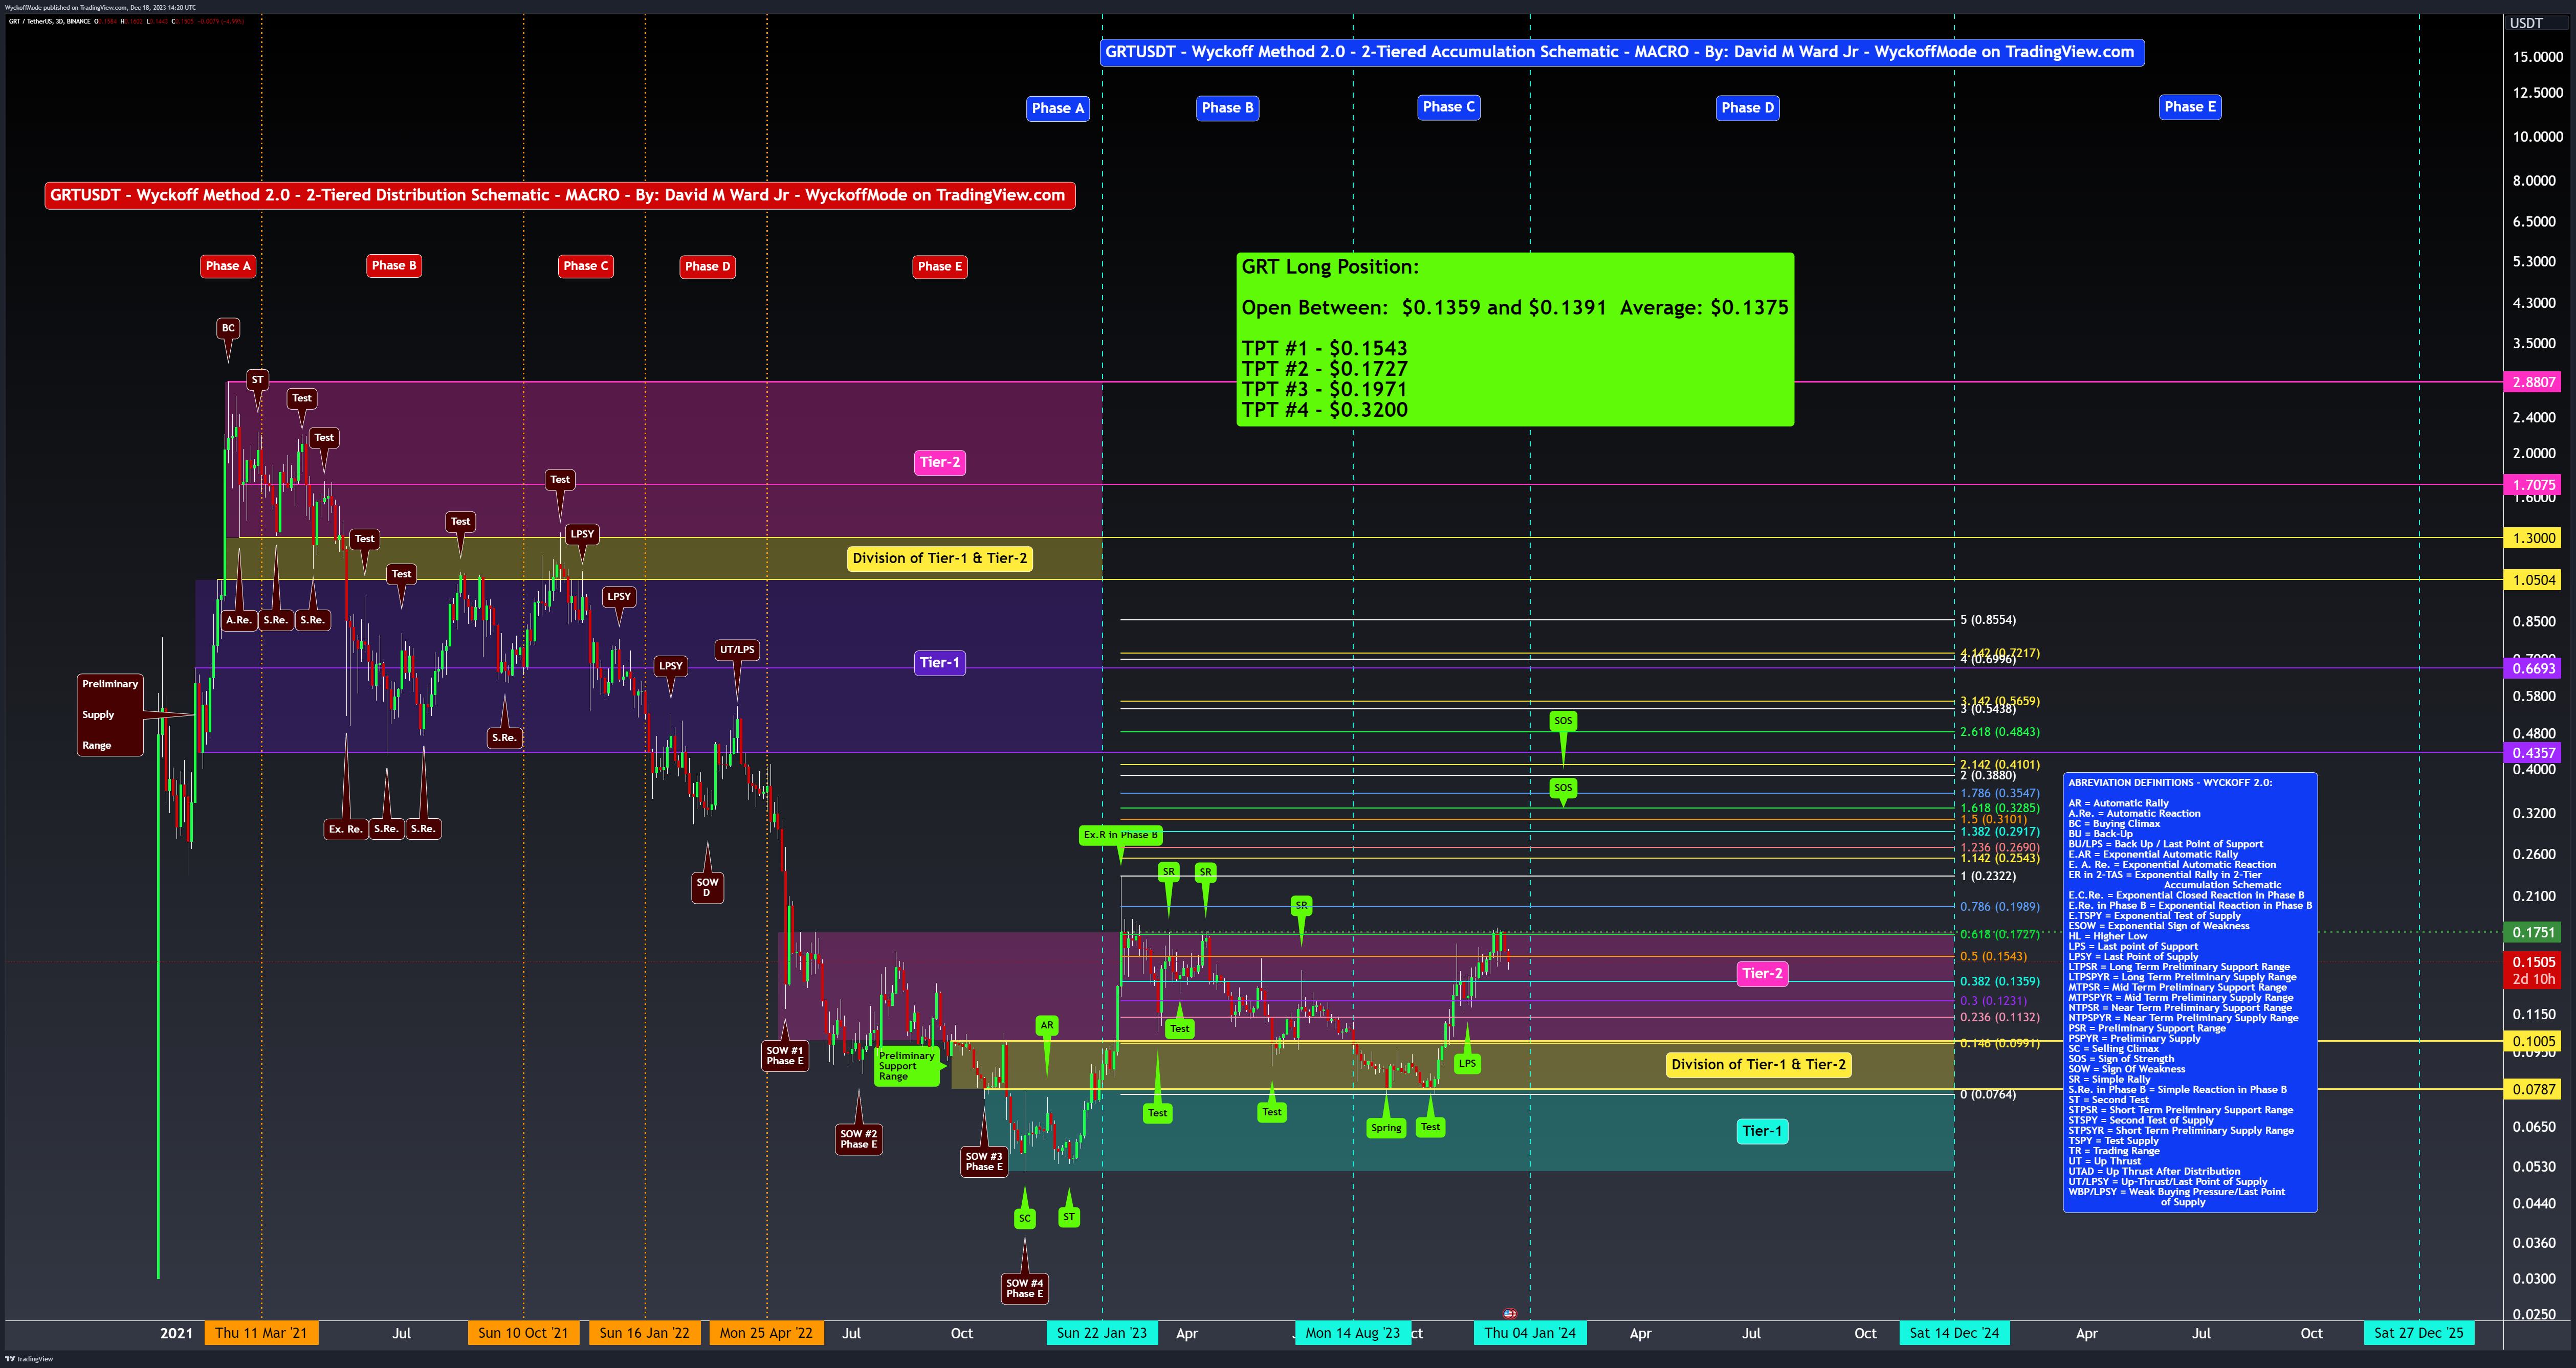Select the A.Re. callout label
Screen dimensions: 2576x1368
pos(239,620)
